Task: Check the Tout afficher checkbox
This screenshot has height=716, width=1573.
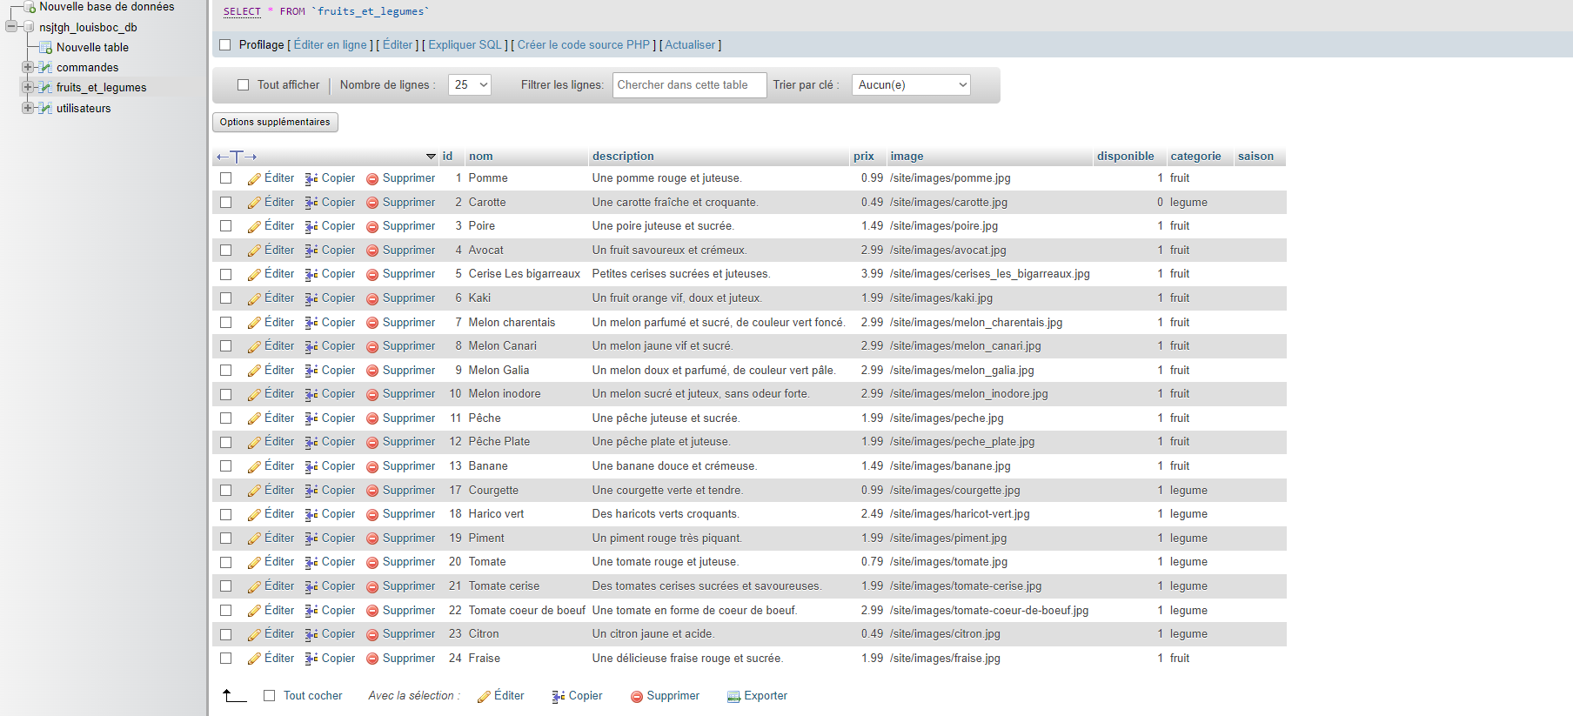Action: 244,85
